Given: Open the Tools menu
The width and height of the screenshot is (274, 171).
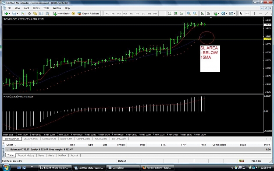Looking at the screenshot, I should [46, 8].
